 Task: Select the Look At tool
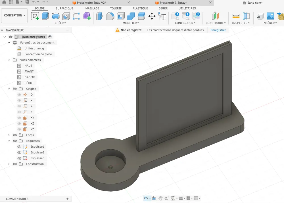154,198
